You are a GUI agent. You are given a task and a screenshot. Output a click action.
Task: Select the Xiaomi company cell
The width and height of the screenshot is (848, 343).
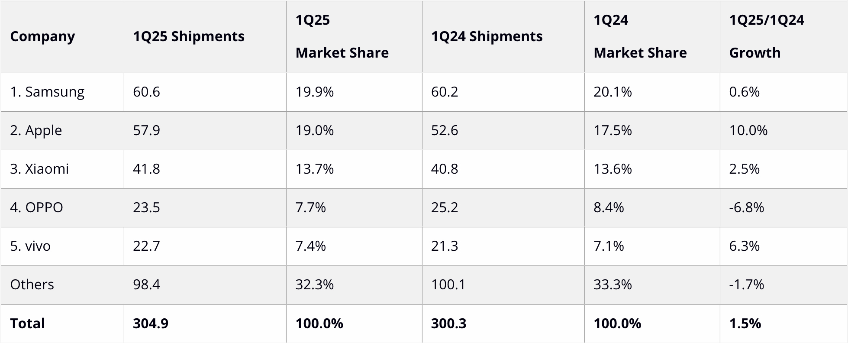(x=39, y=169)
